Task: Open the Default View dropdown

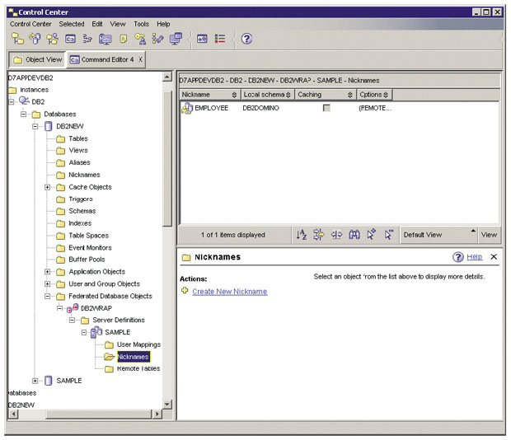Action: tap(438, 235)
